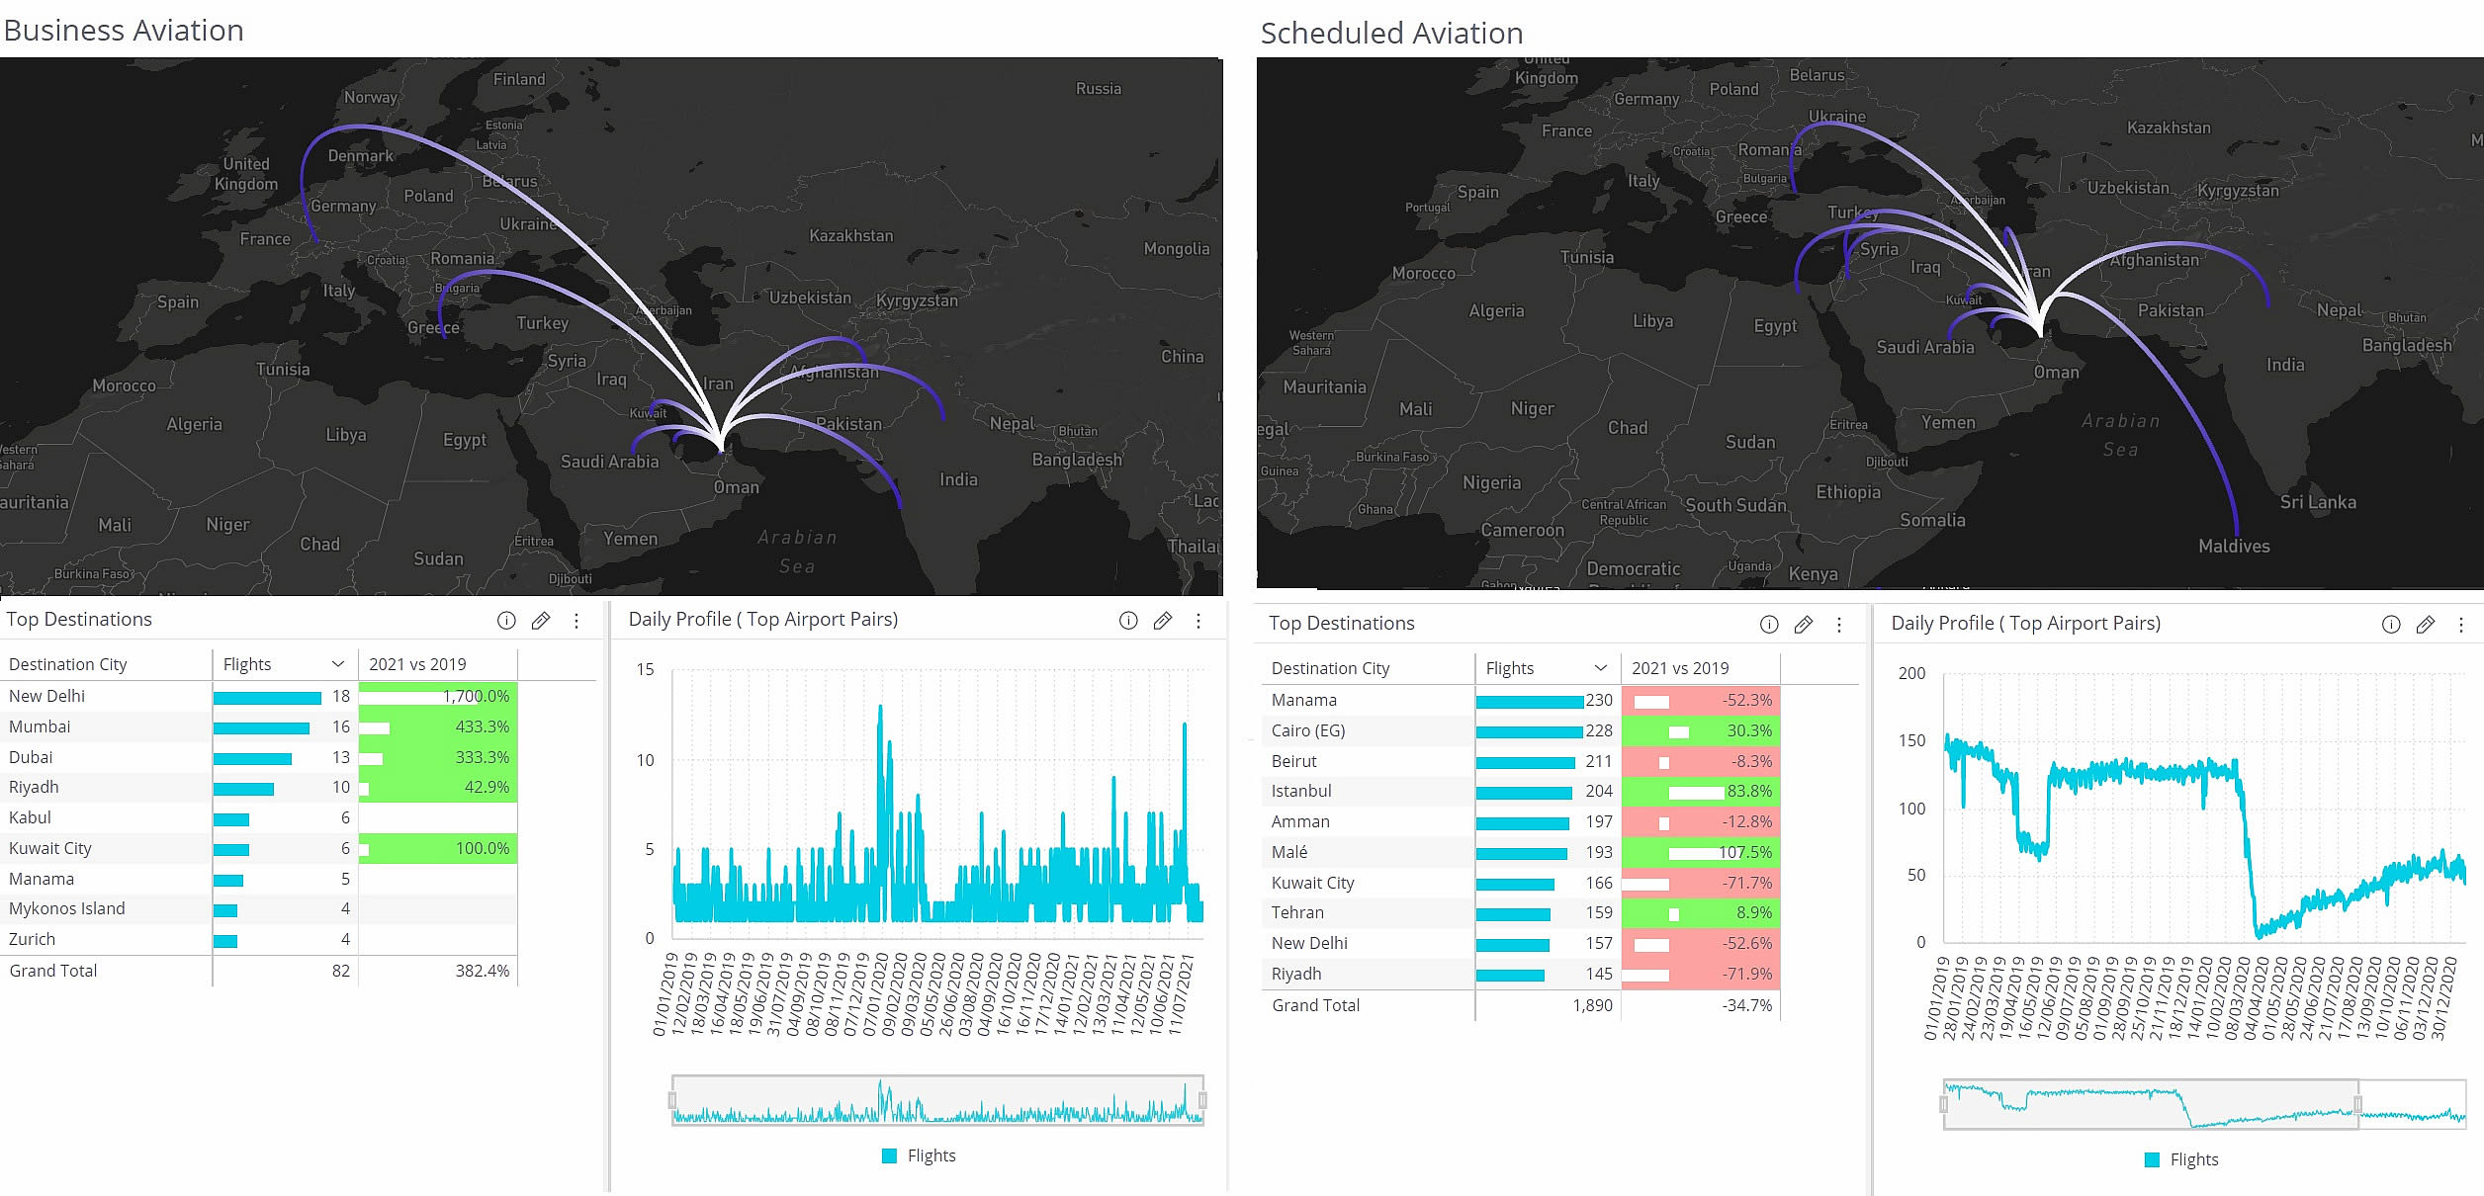The width and height of the screenshot is (2484, 1196).
Task: Select Kabul row in Business destinations
Action: point(259,817)
